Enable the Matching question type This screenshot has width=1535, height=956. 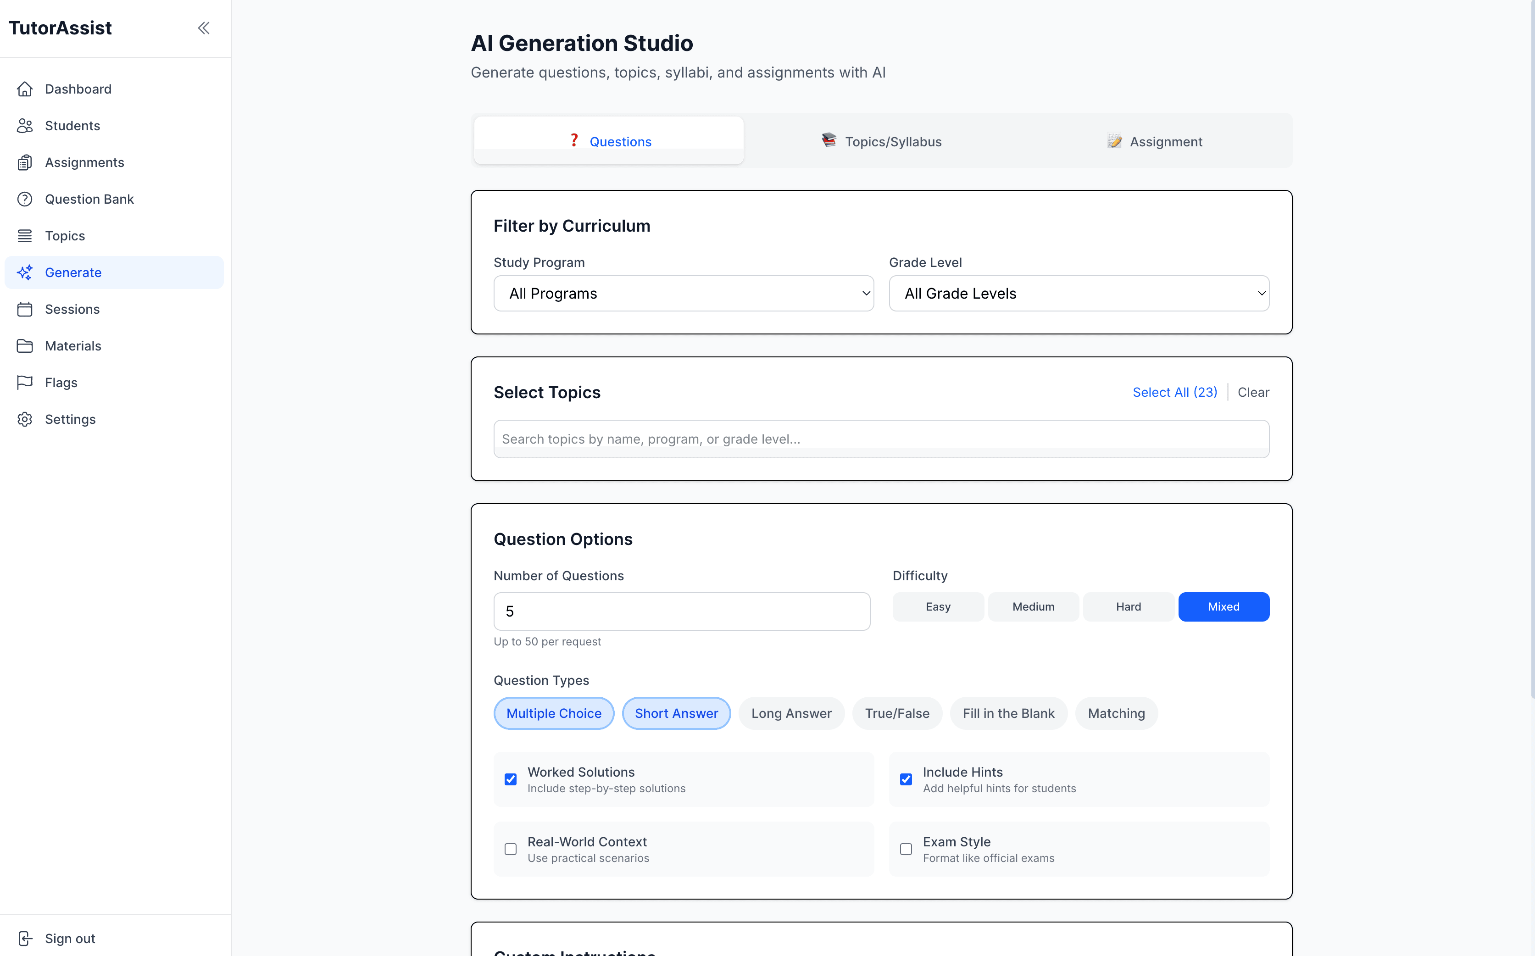coord(1117,713)
